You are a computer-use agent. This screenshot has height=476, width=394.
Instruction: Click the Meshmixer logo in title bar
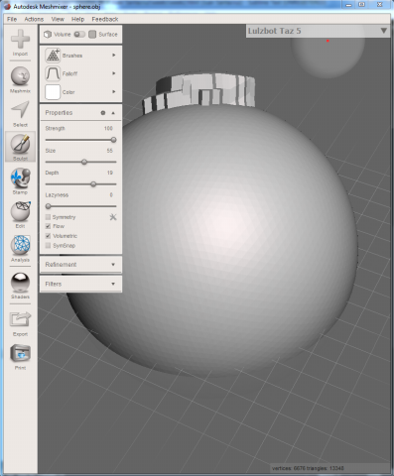click(x=7, y=6)
